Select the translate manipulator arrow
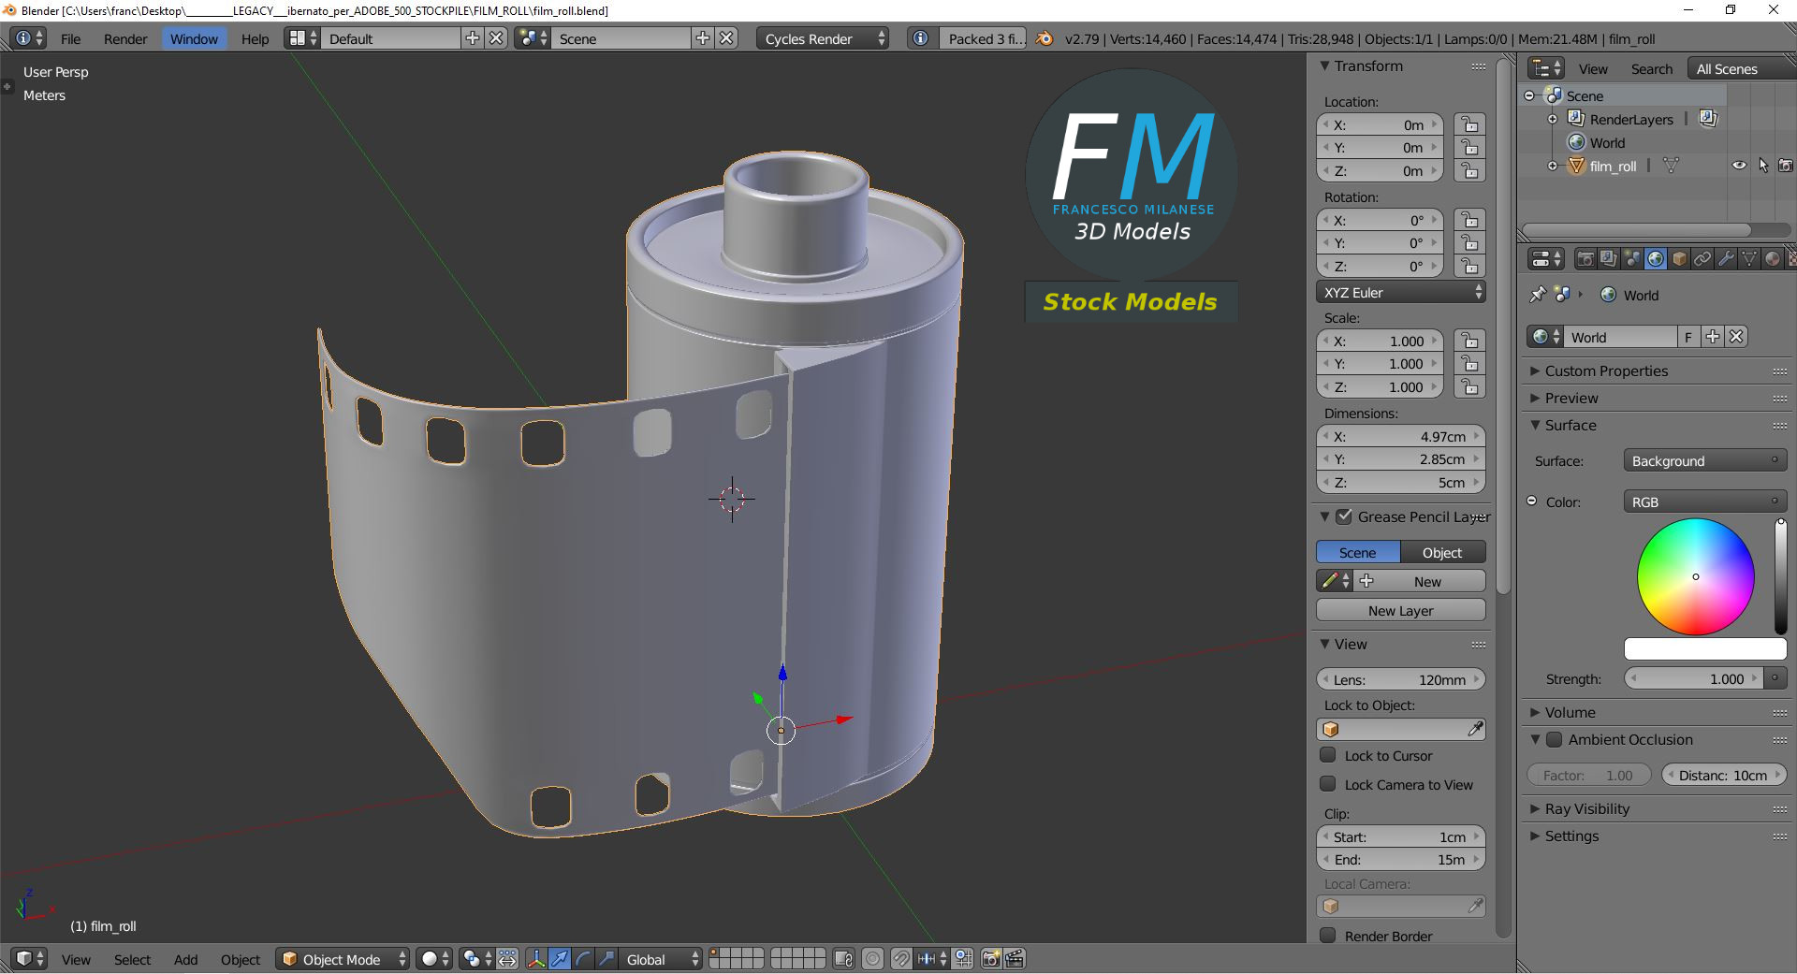The height and width of the screenshot is (974, 1797). [560, 959]
